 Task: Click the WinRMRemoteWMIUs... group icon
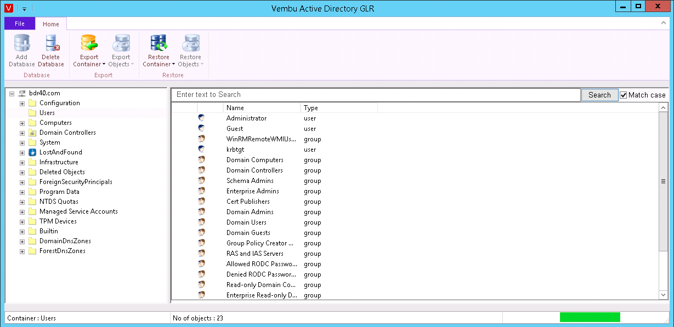(201, 139)
